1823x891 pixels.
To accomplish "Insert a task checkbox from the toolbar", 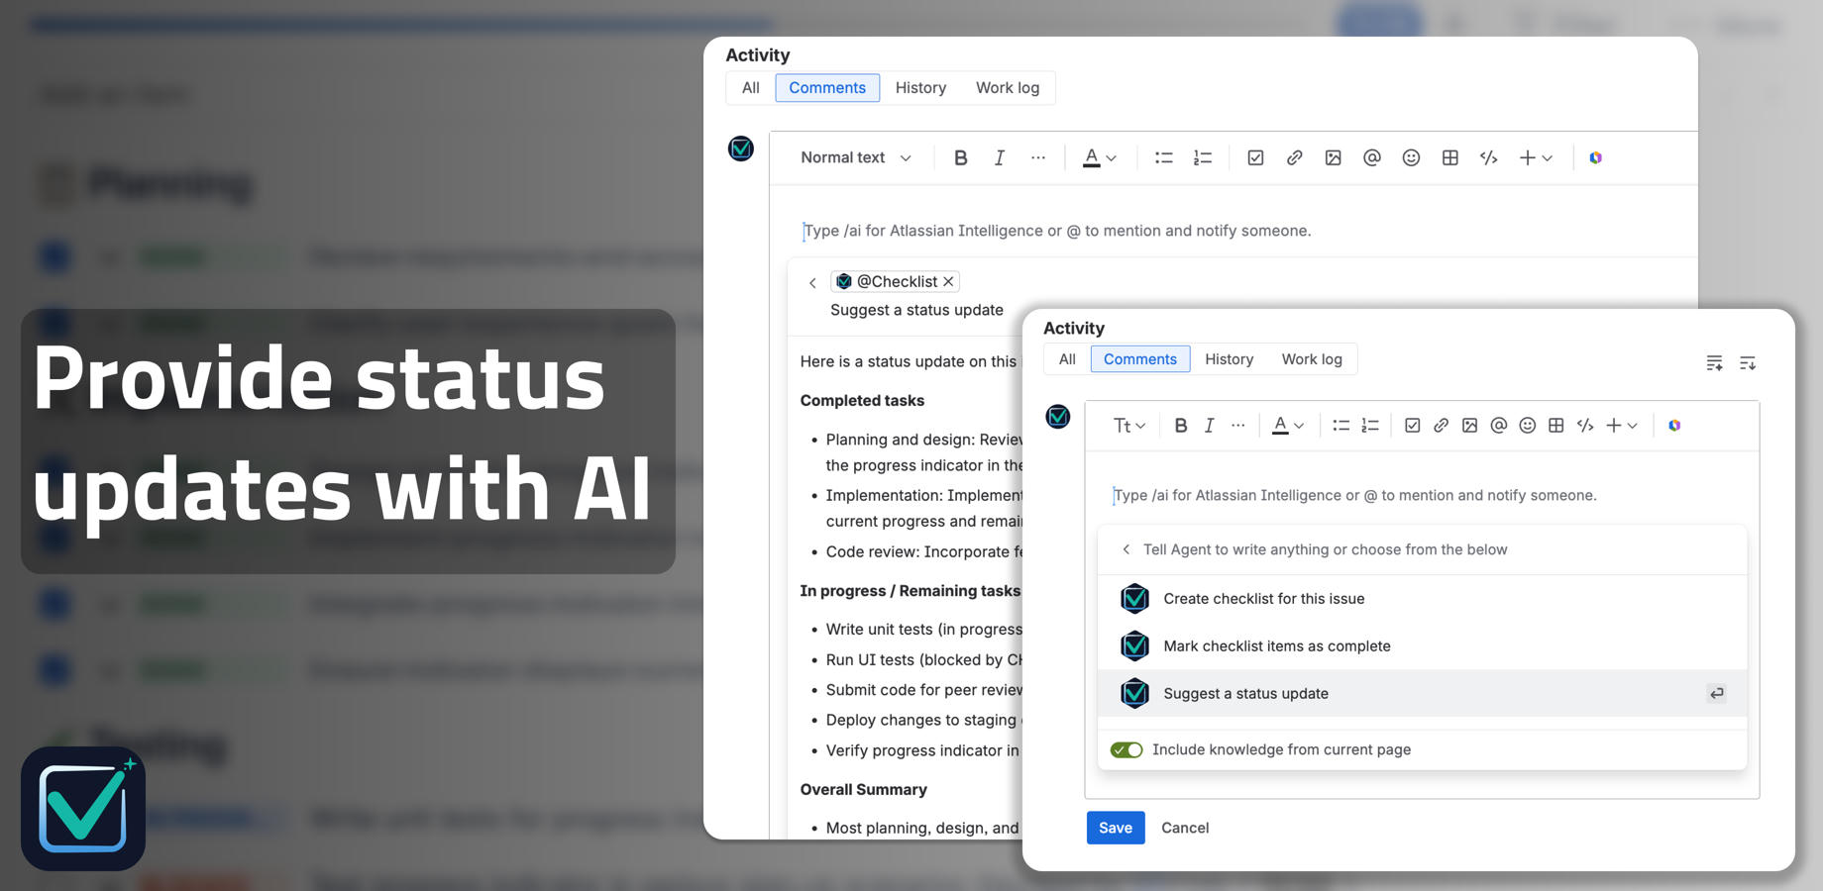I will 1412,425.
